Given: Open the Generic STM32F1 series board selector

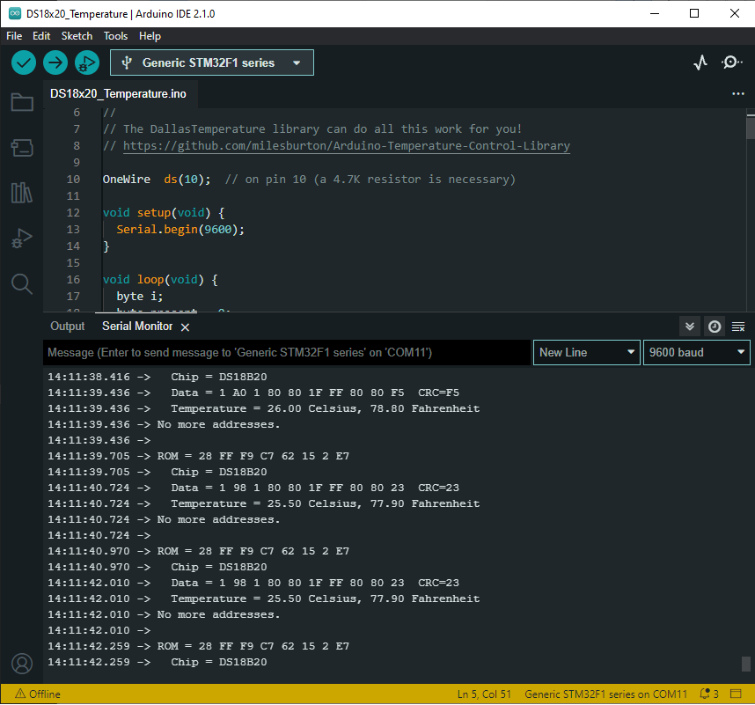Looking at the screenshot, I should pyautogui.click(x=212, y=62).
